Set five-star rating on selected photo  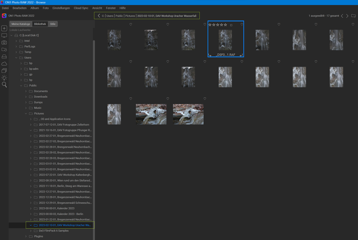point(225,25)
